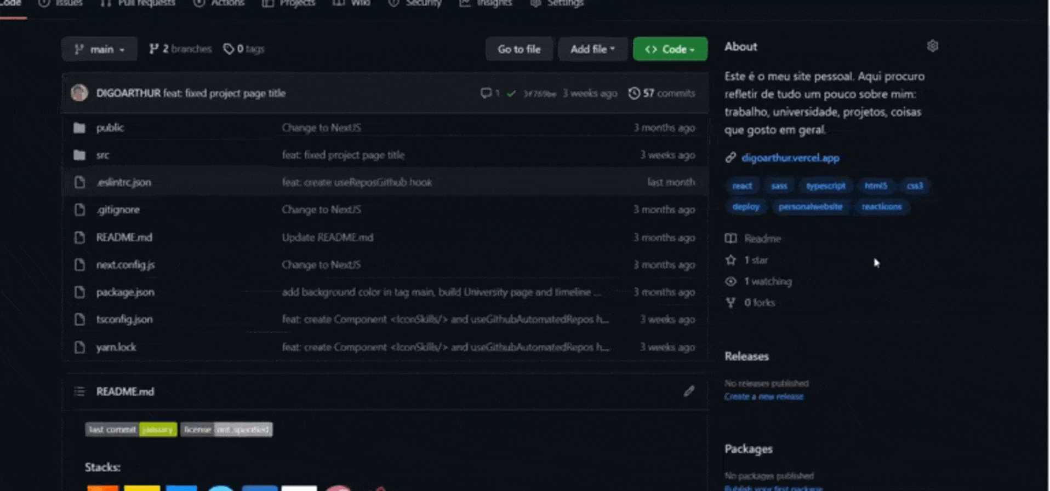Screen dimensions: 1050x491
Task: Click the eye icon beside 1 watching
Action: pos(731,281)
